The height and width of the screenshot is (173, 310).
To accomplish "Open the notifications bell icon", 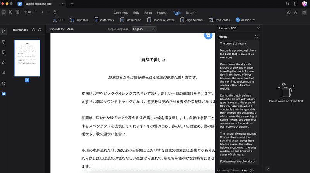I will click(287, 4).
